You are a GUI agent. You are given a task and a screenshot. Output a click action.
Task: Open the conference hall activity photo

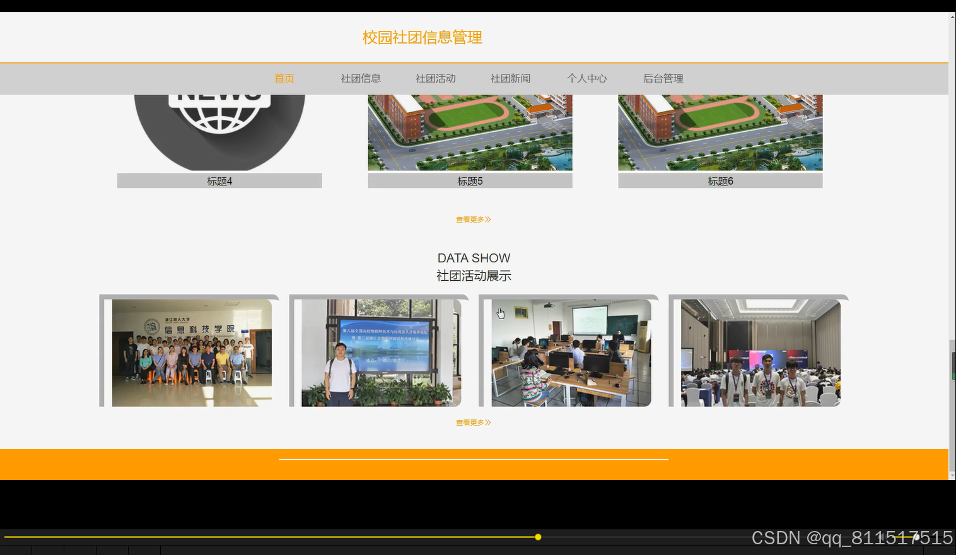click(x=761, y=353)
